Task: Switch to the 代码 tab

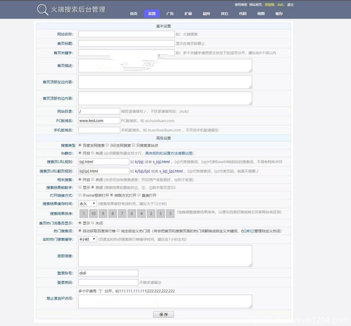Action: coord(243,13)
